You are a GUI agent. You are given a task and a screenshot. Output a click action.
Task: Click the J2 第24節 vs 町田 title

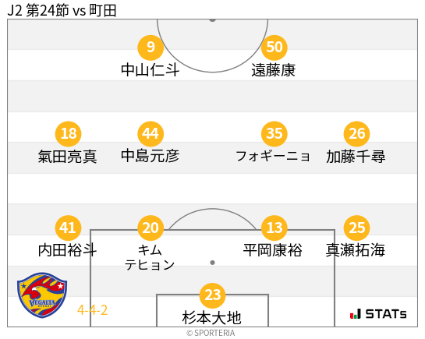62,10
